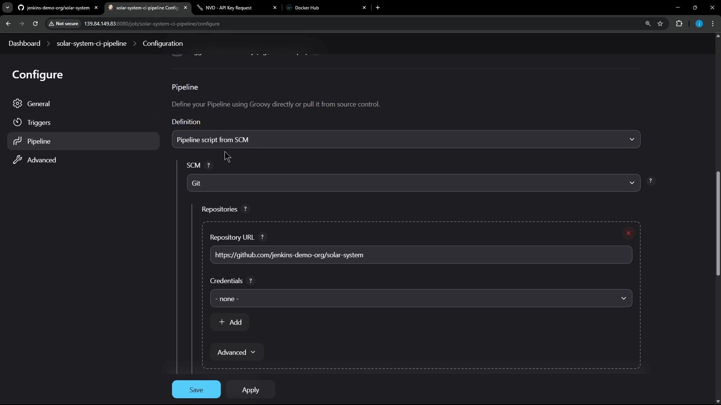
Task: Open Definition dropdown Pipeline script from SCM
Action: coord(406,139)
